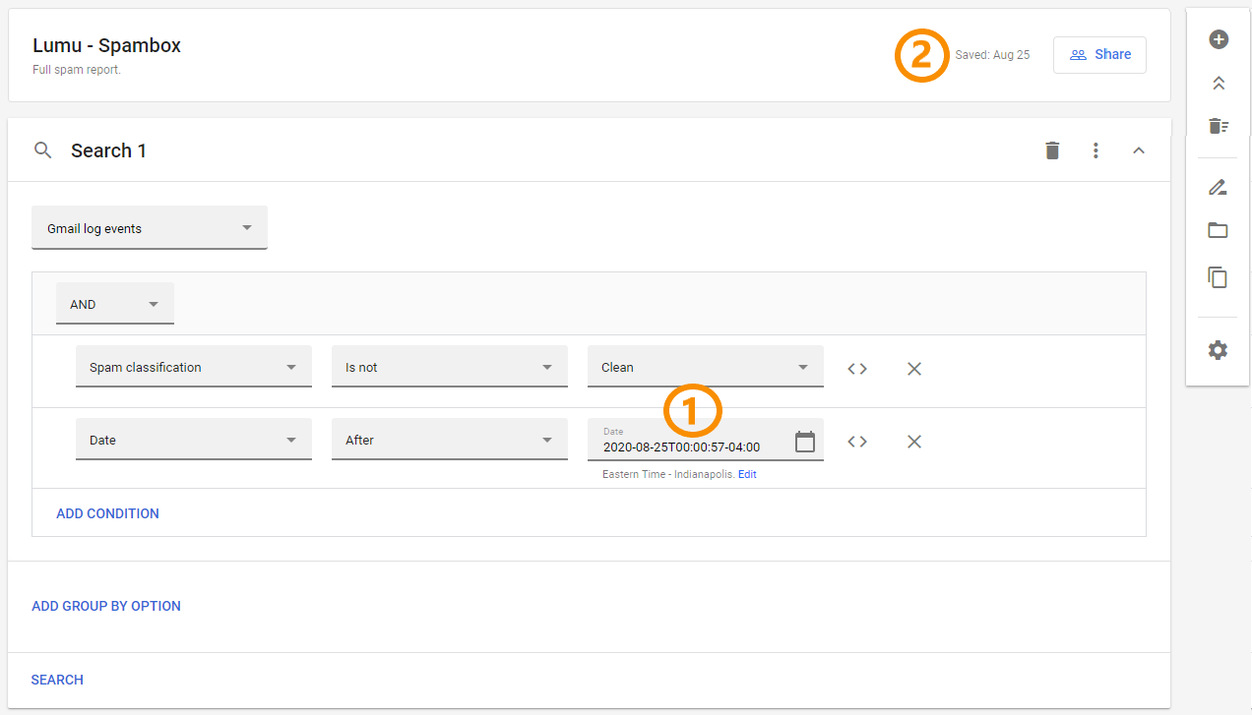Delete Search 1 using the trash icon
Viewport: 1252px width, 715px height.
(x=1052, y=150)
